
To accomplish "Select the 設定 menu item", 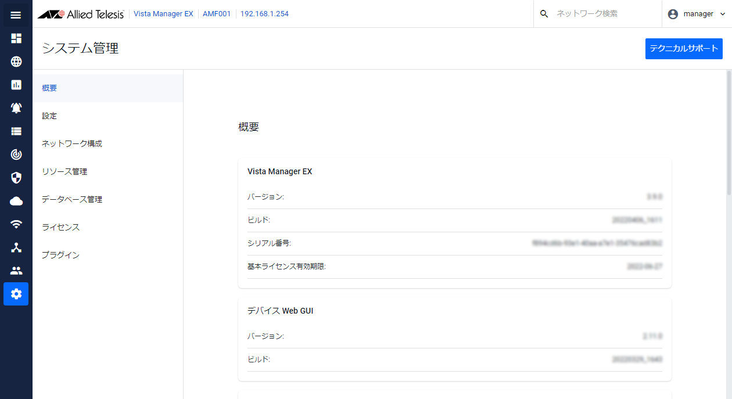I will pos(108,116).
